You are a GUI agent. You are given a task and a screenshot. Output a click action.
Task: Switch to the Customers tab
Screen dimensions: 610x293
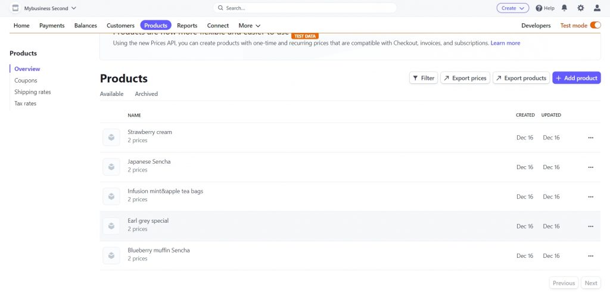click(x=120, y=25)
